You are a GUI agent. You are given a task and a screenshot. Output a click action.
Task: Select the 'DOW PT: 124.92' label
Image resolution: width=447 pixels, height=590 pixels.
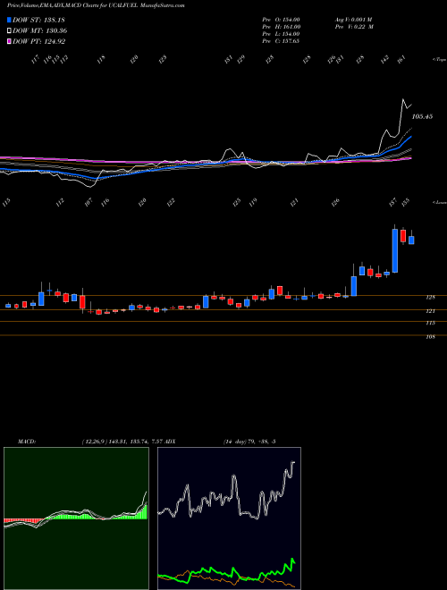pyautogui.click(x=39, y=42)
